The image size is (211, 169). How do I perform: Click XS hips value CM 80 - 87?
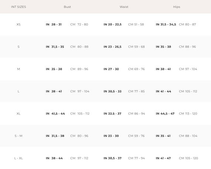tap(187, 24)
